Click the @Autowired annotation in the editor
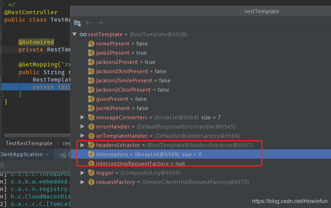Viewport: 331px width, 208px height. (36, 42)
